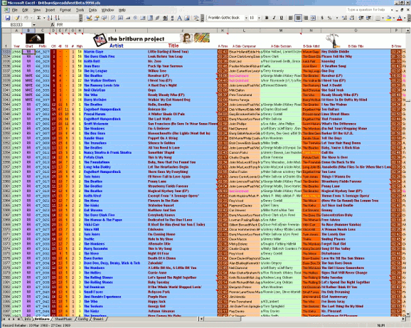411x328 pixels.
Task: Apply the red Font Color swatch
Action: pyautogui.click(x=400, y=18)
